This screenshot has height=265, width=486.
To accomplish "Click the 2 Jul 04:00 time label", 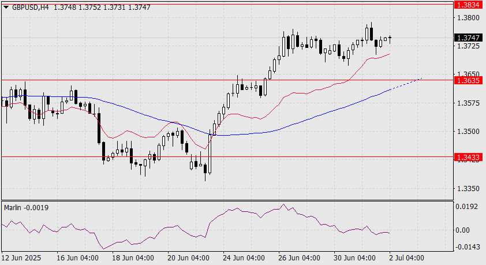I will pos(407,258).
